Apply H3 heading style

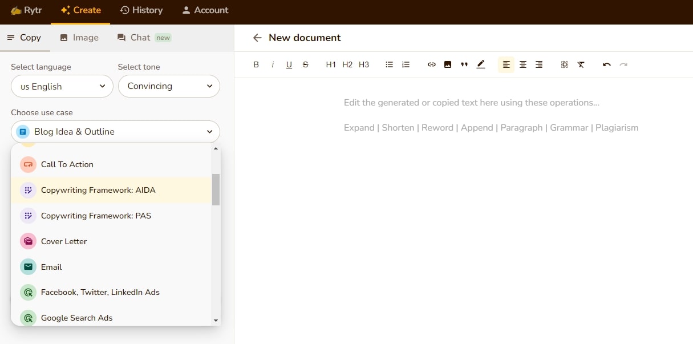click(x=364, y=64)
